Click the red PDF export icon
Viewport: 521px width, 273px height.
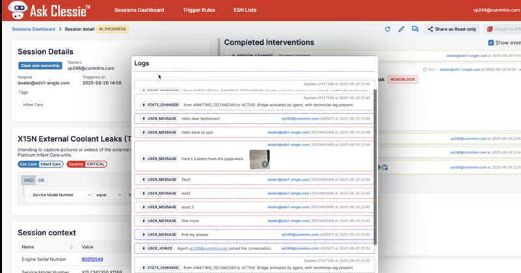pyautogui.click(x=490, y=29)
